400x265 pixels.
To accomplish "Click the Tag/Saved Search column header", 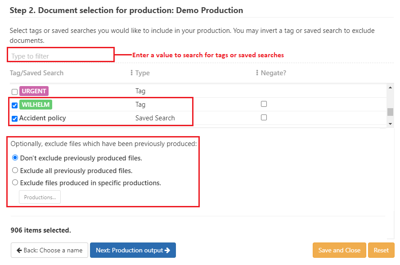I will coord(36,73).
